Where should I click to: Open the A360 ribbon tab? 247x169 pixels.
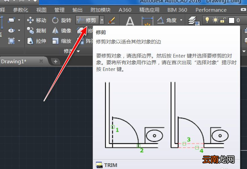point(125,10)
